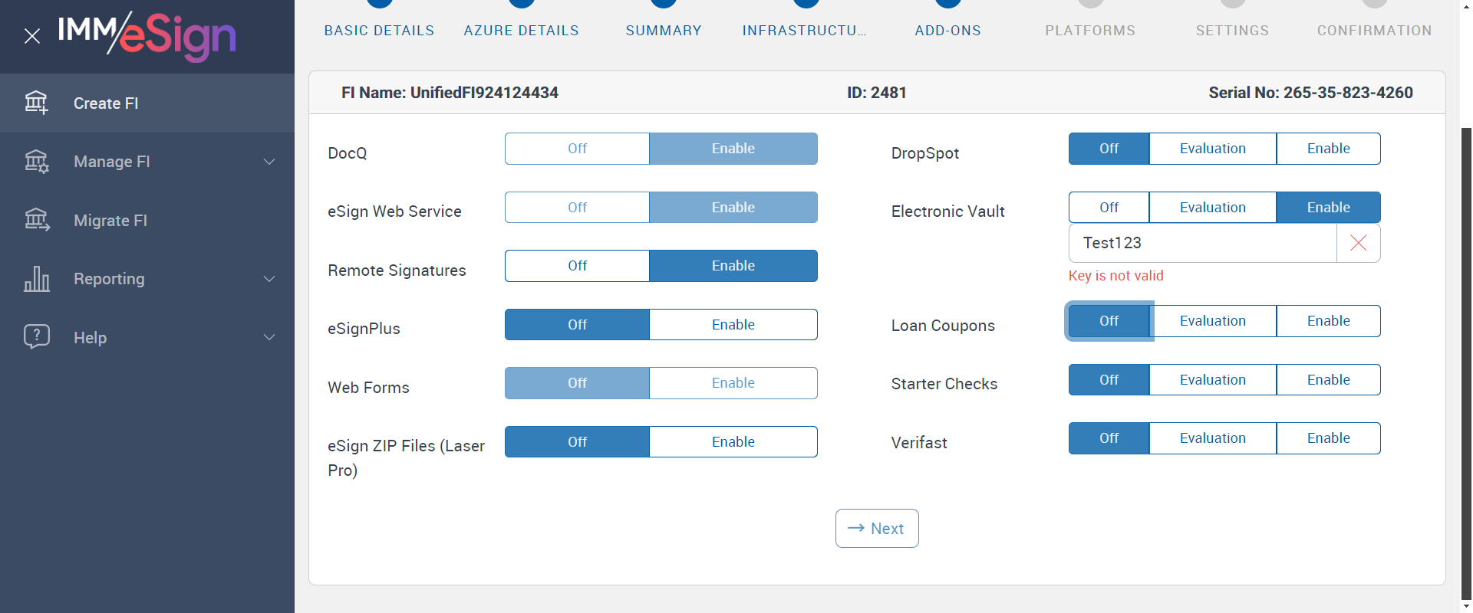Set Verifast to Evaluation
This screenshot has height=613, width=1473.
click(1213, 438)
